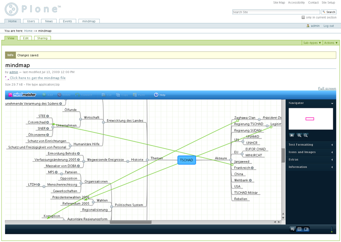
Task: Open the Actions dropdown menu
Action: coord(331,43)
